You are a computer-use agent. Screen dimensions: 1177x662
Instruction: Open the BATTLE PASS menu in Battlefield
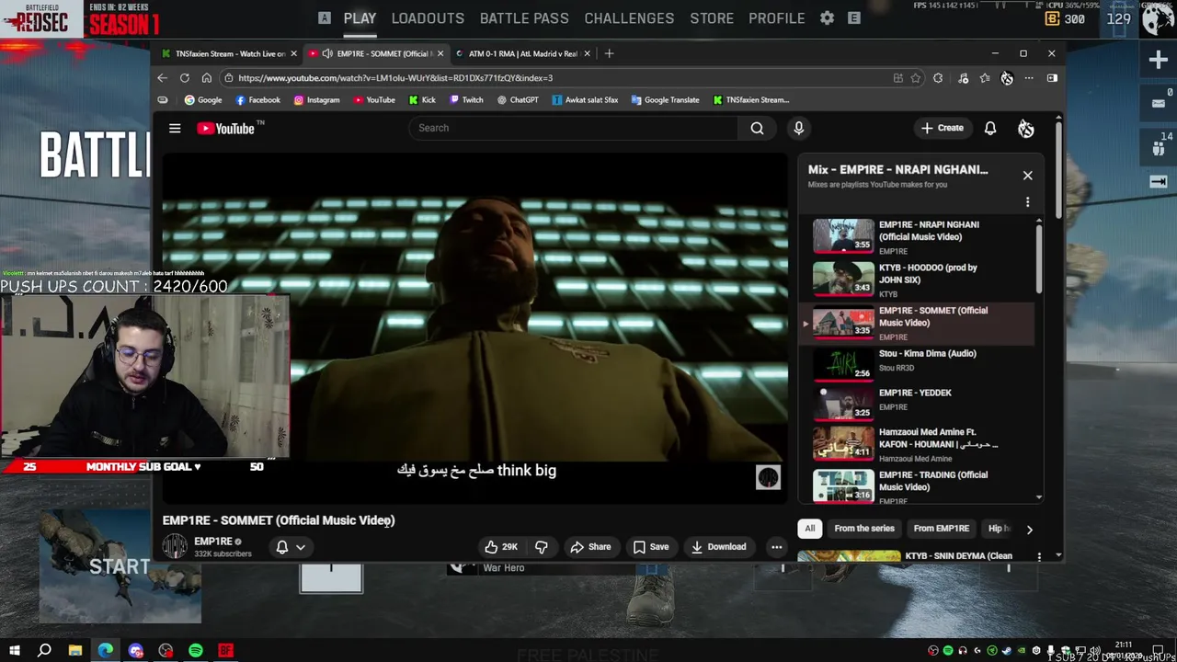tap(524, 18)
